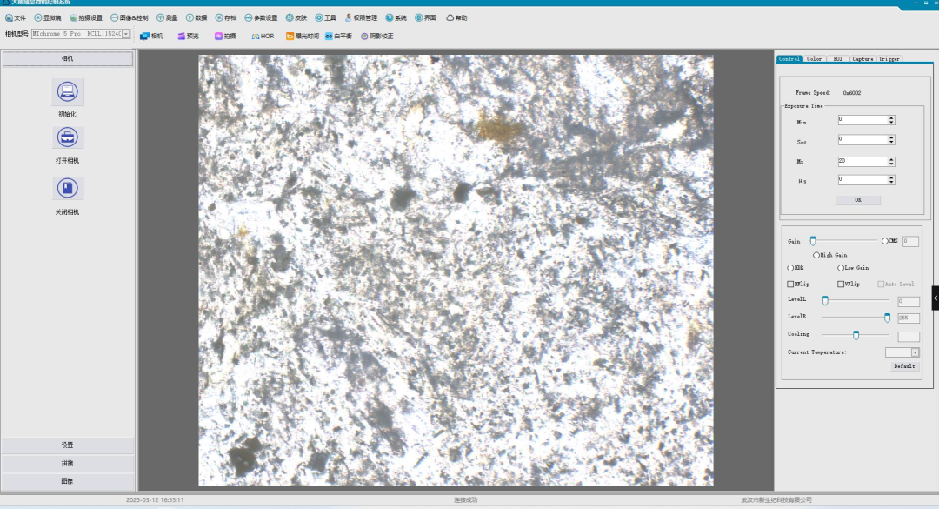939x509 pixels.
Task: Click the Gain slider handle
Action: 813,240
